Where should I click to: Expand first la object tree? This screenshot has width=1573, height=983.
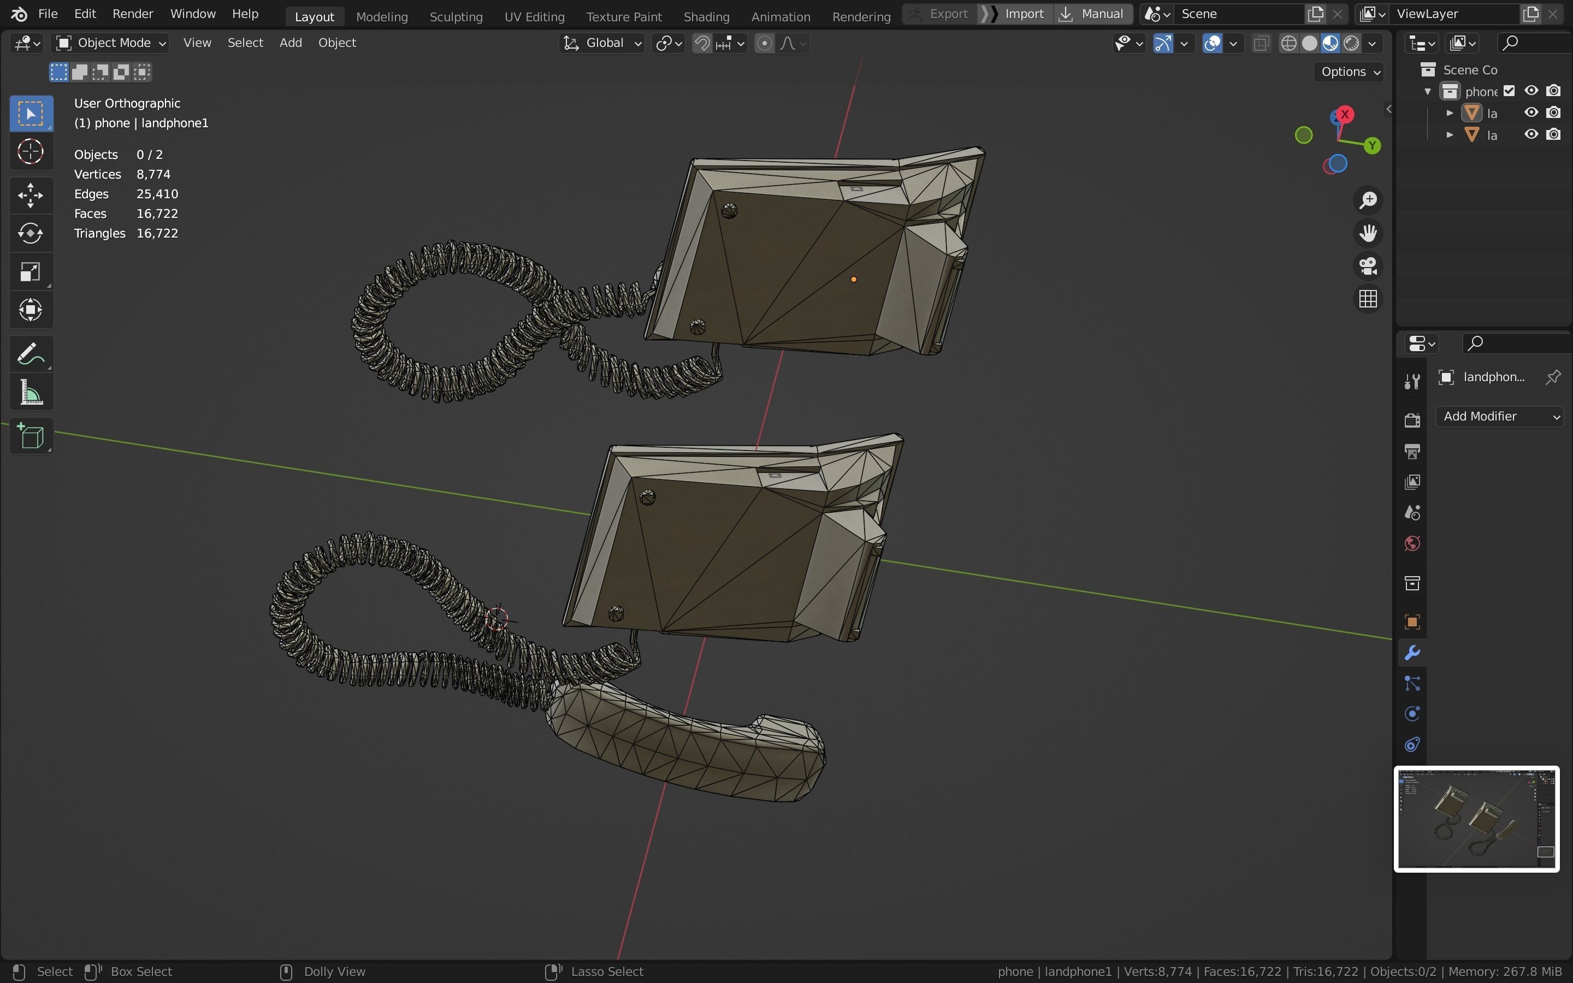pyautogui.click(x=1450, y=113)
